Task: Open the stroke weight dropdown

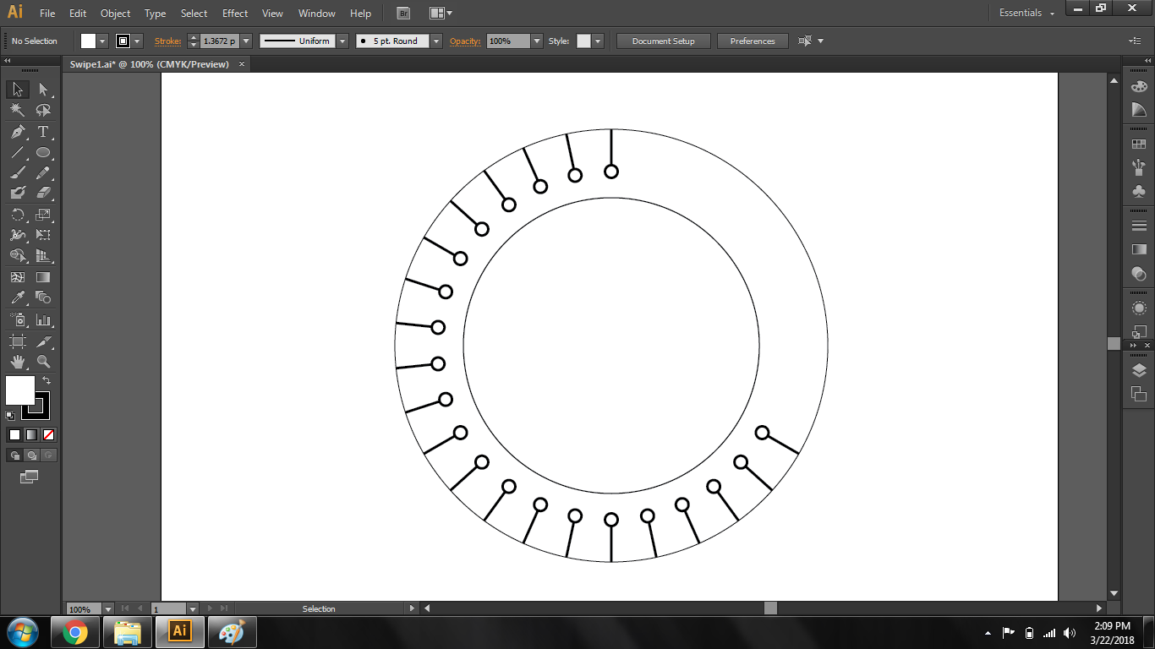Action: click(x=246, y=41)
